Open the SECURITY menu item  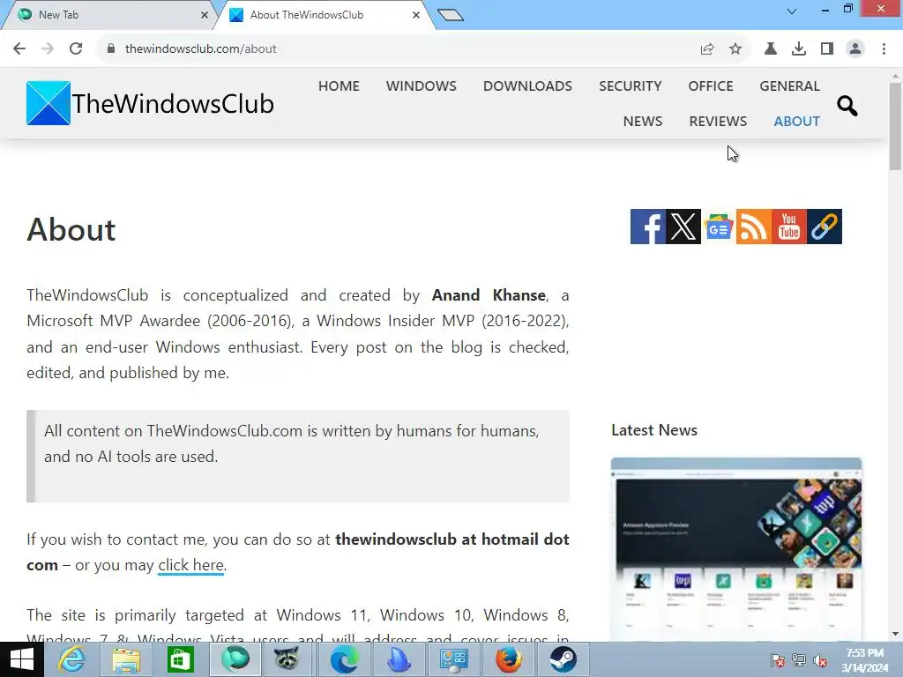click(x=630, y=86)
